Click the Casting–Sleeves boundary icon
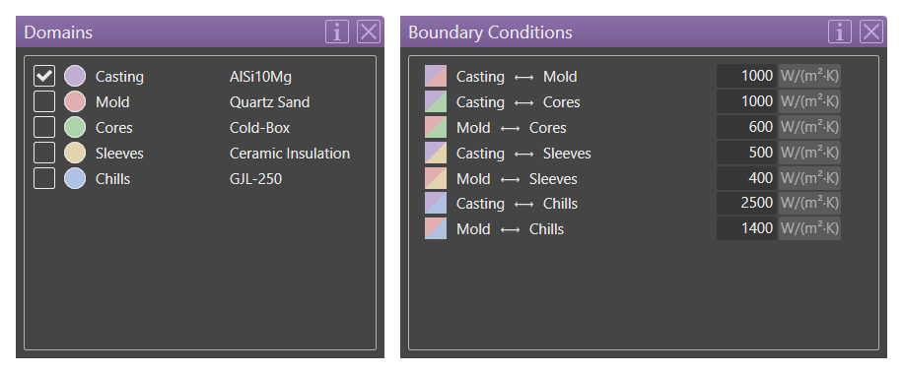Viewport: 903px width, 374px height. [x=436, y=154]
